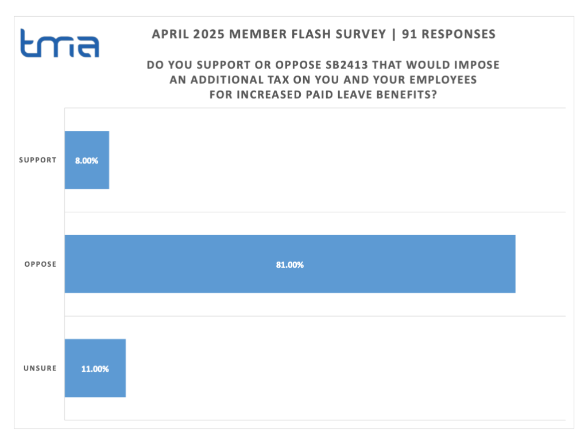
Task: Click the 11.00% data label
Action: pyautogui.click(x=95, y=369)
